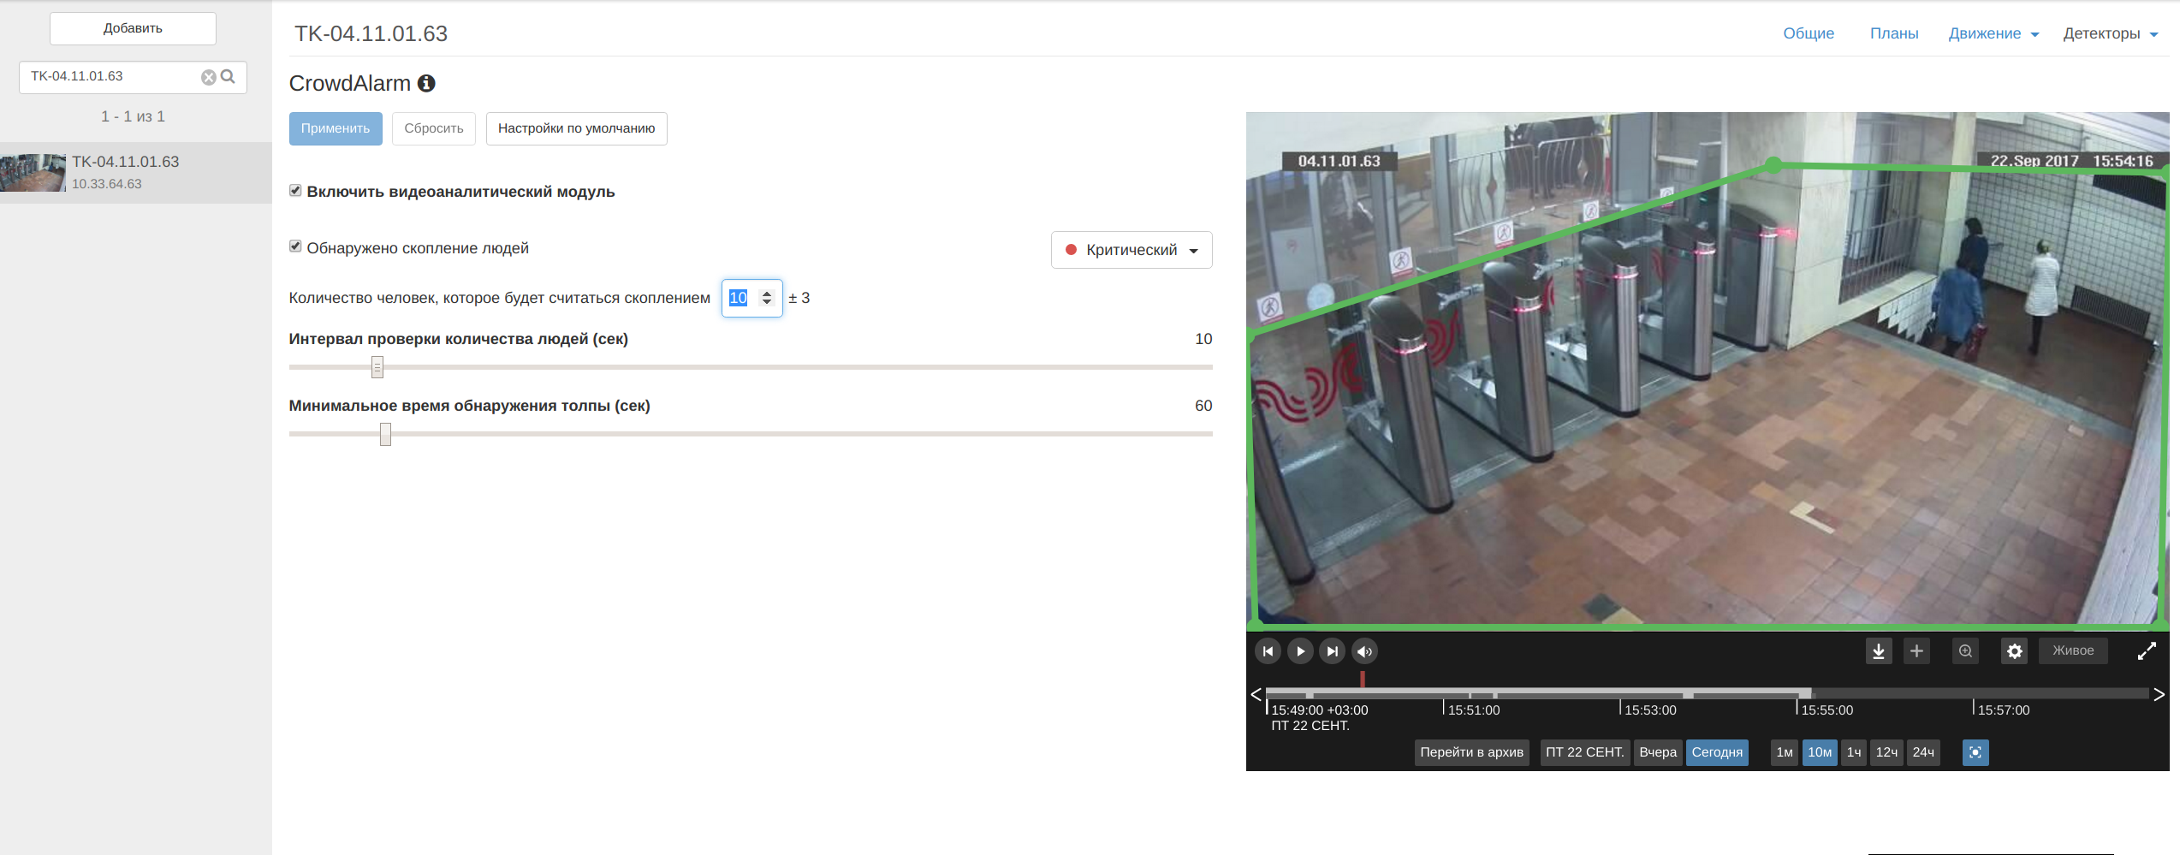Click the Добавить button

click(x=133, y=28)
